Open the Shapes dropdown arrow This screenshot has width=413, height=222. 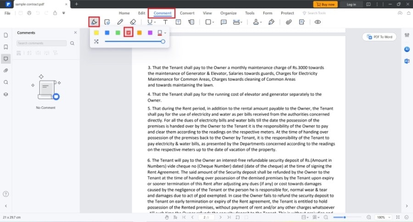click(213, 22)
